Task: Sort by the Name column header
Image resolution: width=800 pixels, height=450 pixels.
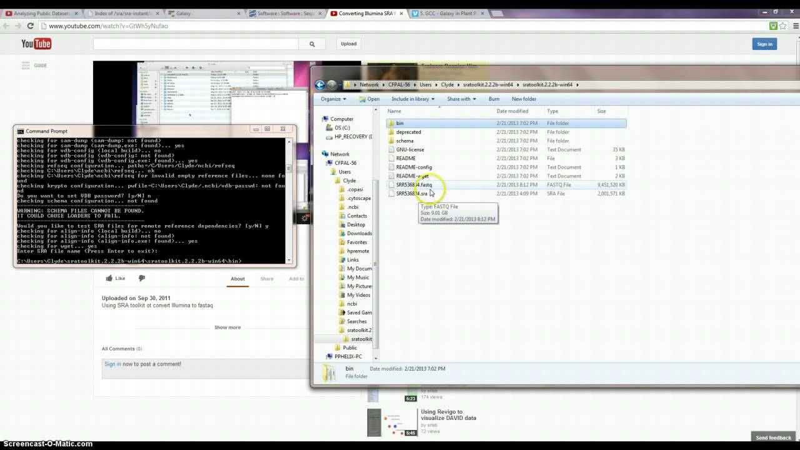Action: [394, 111]
